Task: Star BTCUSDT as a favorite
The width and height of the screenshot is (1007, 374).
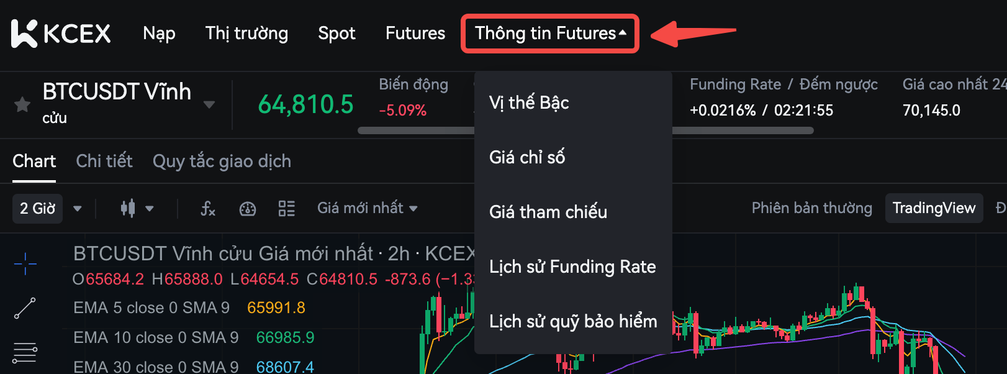Action: 22,104
